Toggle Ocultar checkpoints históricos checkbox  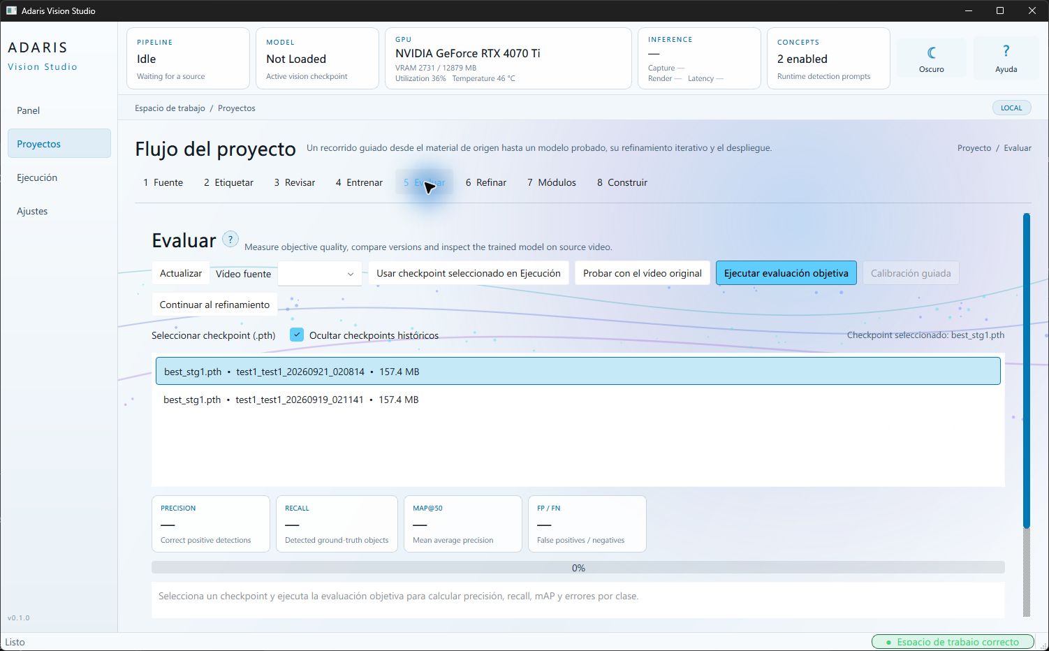coord(297,335)
